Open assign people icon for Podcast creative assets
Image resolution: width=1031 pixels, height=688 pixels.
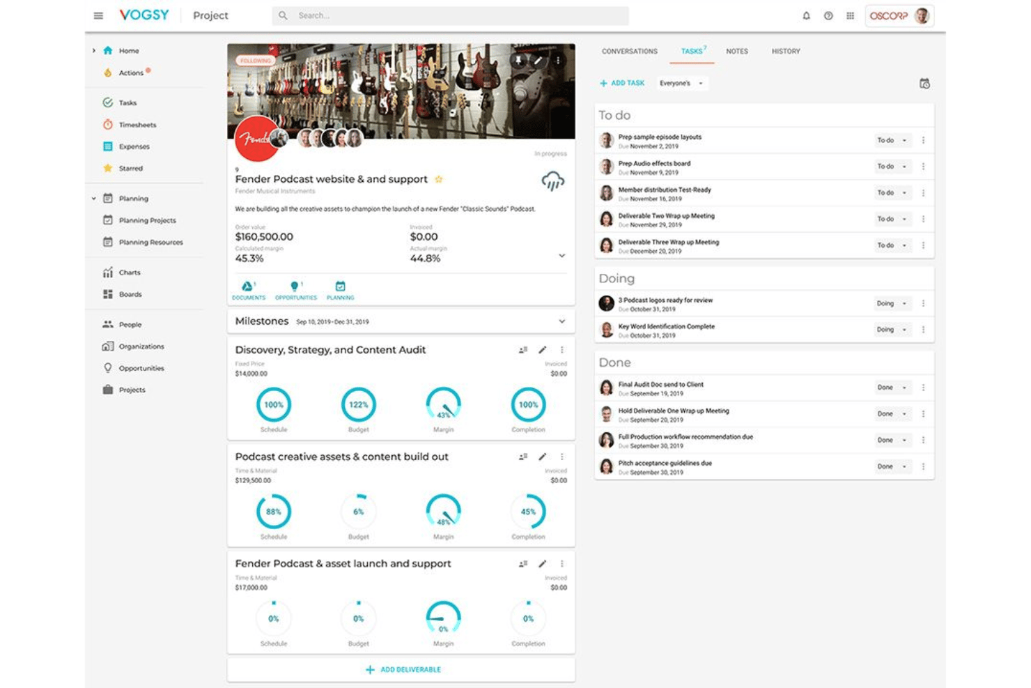pyautogui.click(x=523, y=457)
